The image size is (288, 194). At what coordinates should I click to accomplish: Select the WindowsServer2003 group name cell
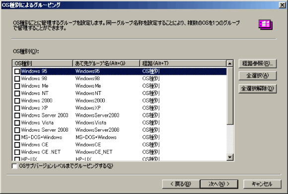coord(97,115)
